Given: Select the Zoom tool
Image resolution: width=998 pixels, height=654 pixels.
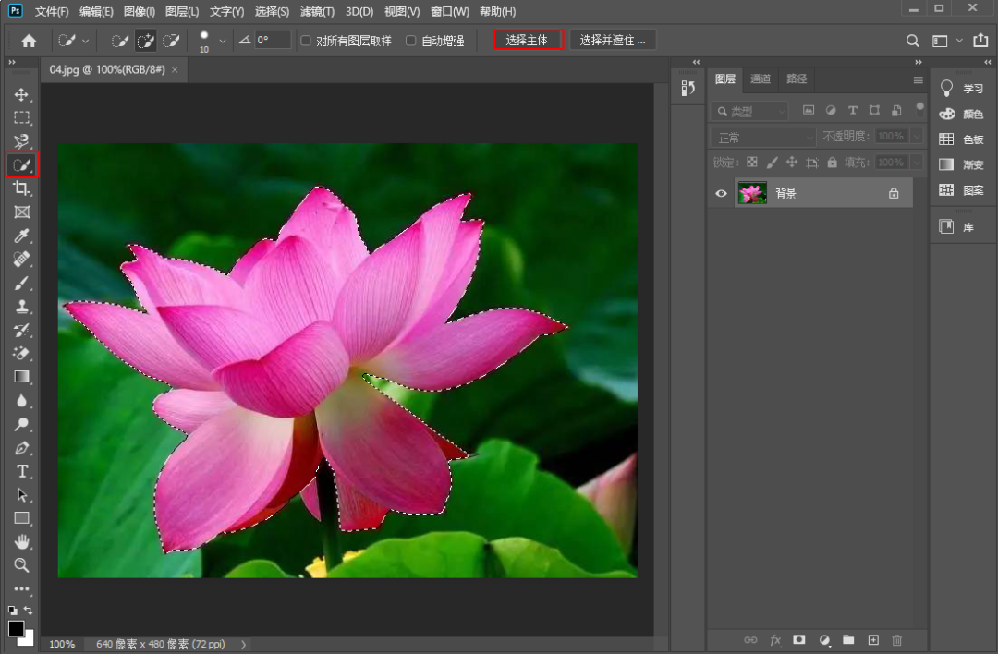Looking at the screenshot, I should point(21,564).
